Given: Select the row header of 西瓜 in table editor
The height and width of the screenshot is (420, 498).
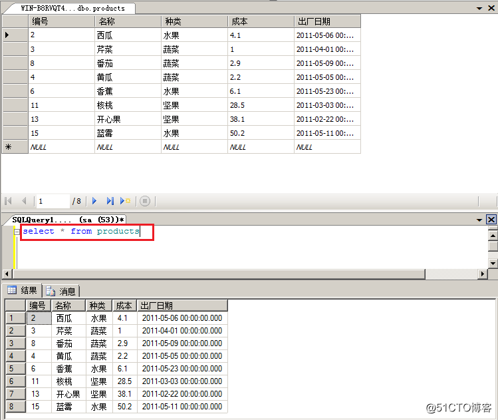Looking at the screenshot, I should click(15, 35).
